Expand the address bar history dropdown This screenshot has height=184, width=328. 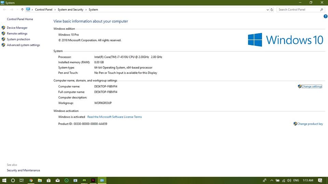click(268, 10)
